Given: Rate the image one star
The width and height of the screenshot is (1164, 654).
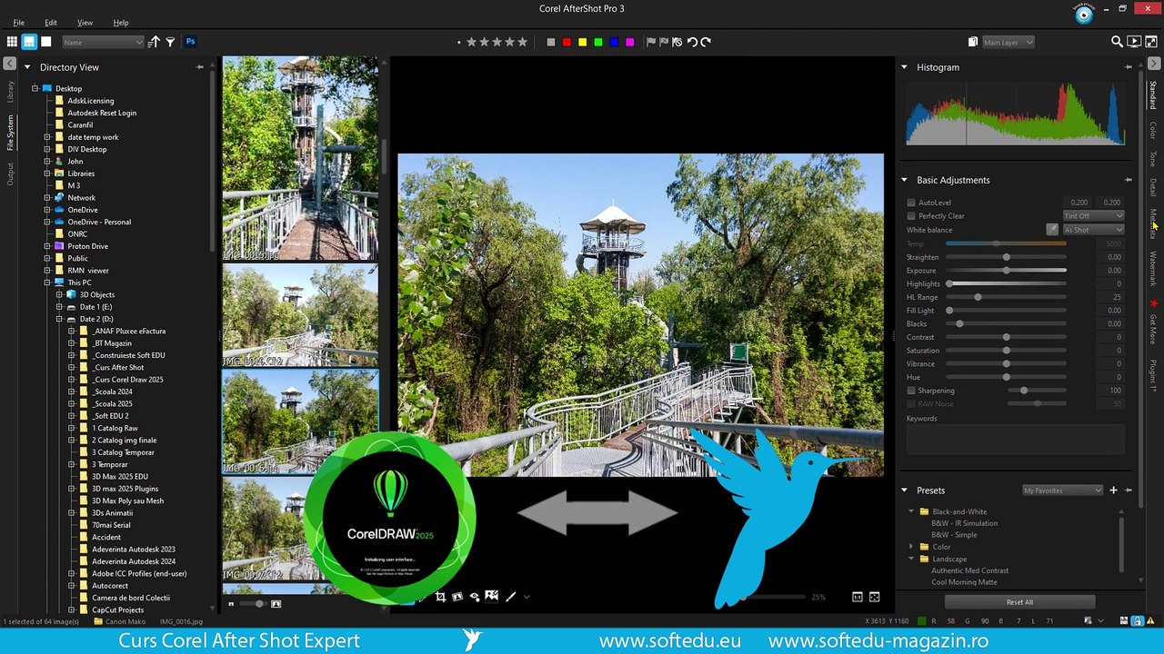Looking at the screenshot, I should click(471, 42).
